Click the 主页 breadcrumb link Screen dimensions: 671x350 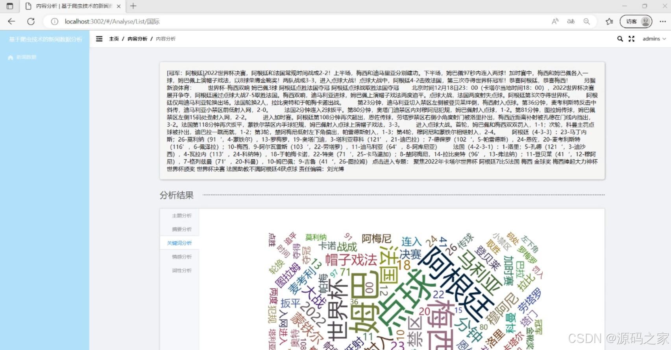tap(114, 39)
